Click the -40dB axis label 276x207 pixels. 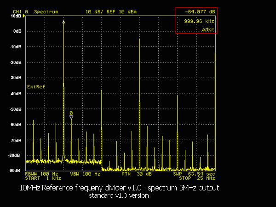pos(16,94)
